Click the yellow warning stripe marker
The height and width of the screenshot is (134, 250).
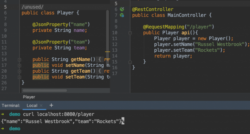point(107,52)
